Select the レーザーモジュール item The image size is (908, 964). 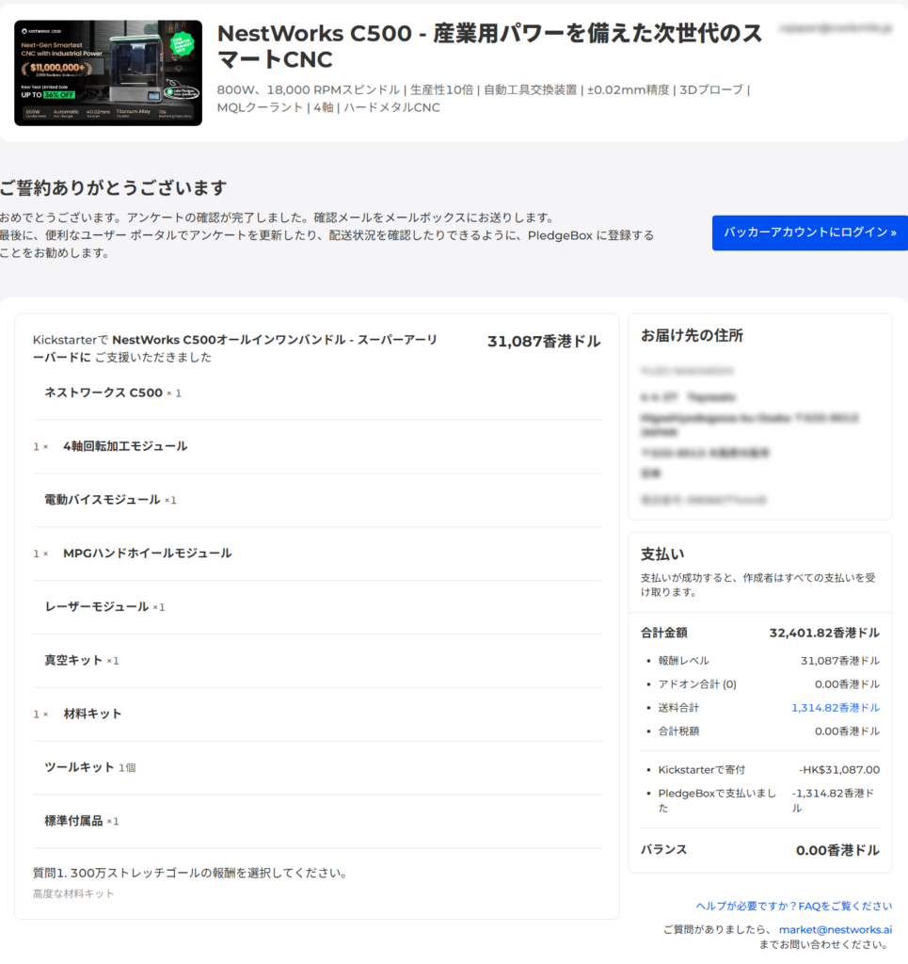(x=97, y=607)
